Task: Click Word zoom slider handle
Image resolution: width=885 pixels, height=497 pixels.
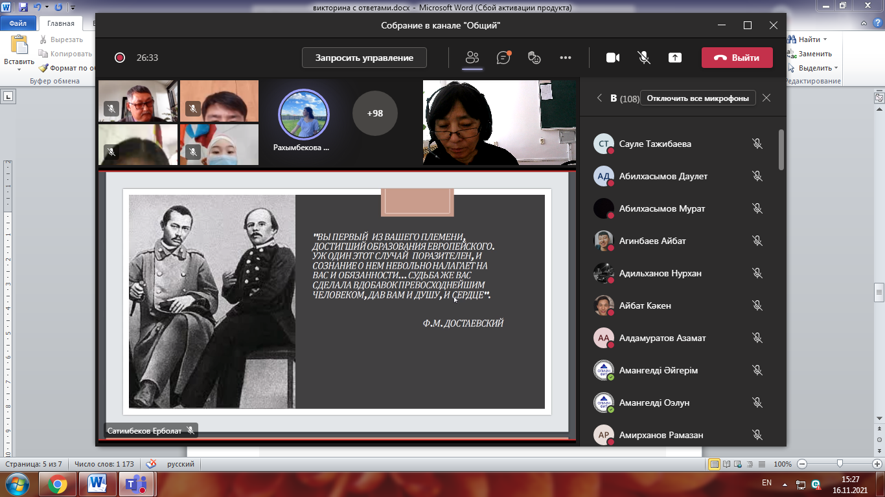Action: (840, 464)
